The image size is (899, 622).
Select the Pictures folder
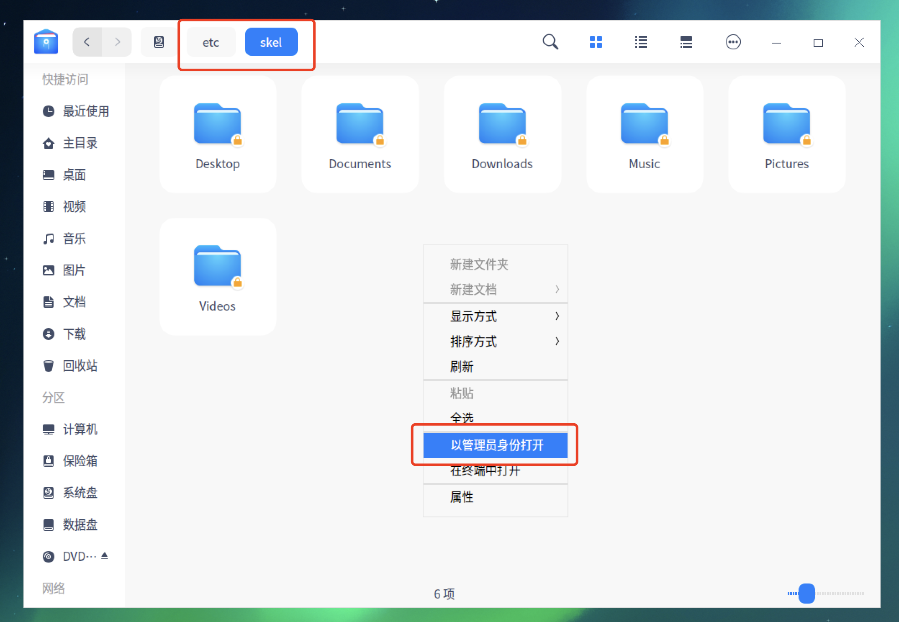(x=787, y=134)
